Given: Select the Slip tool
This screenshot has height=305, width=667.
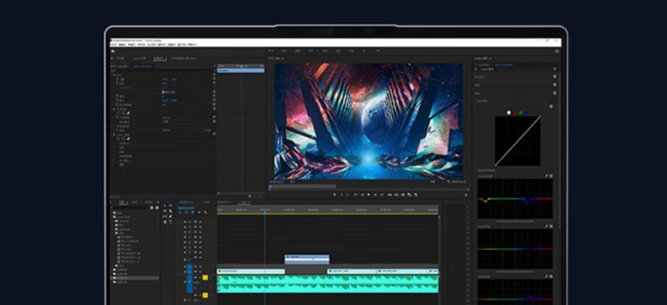Looking at the screenshot, I should pos(164,217).
